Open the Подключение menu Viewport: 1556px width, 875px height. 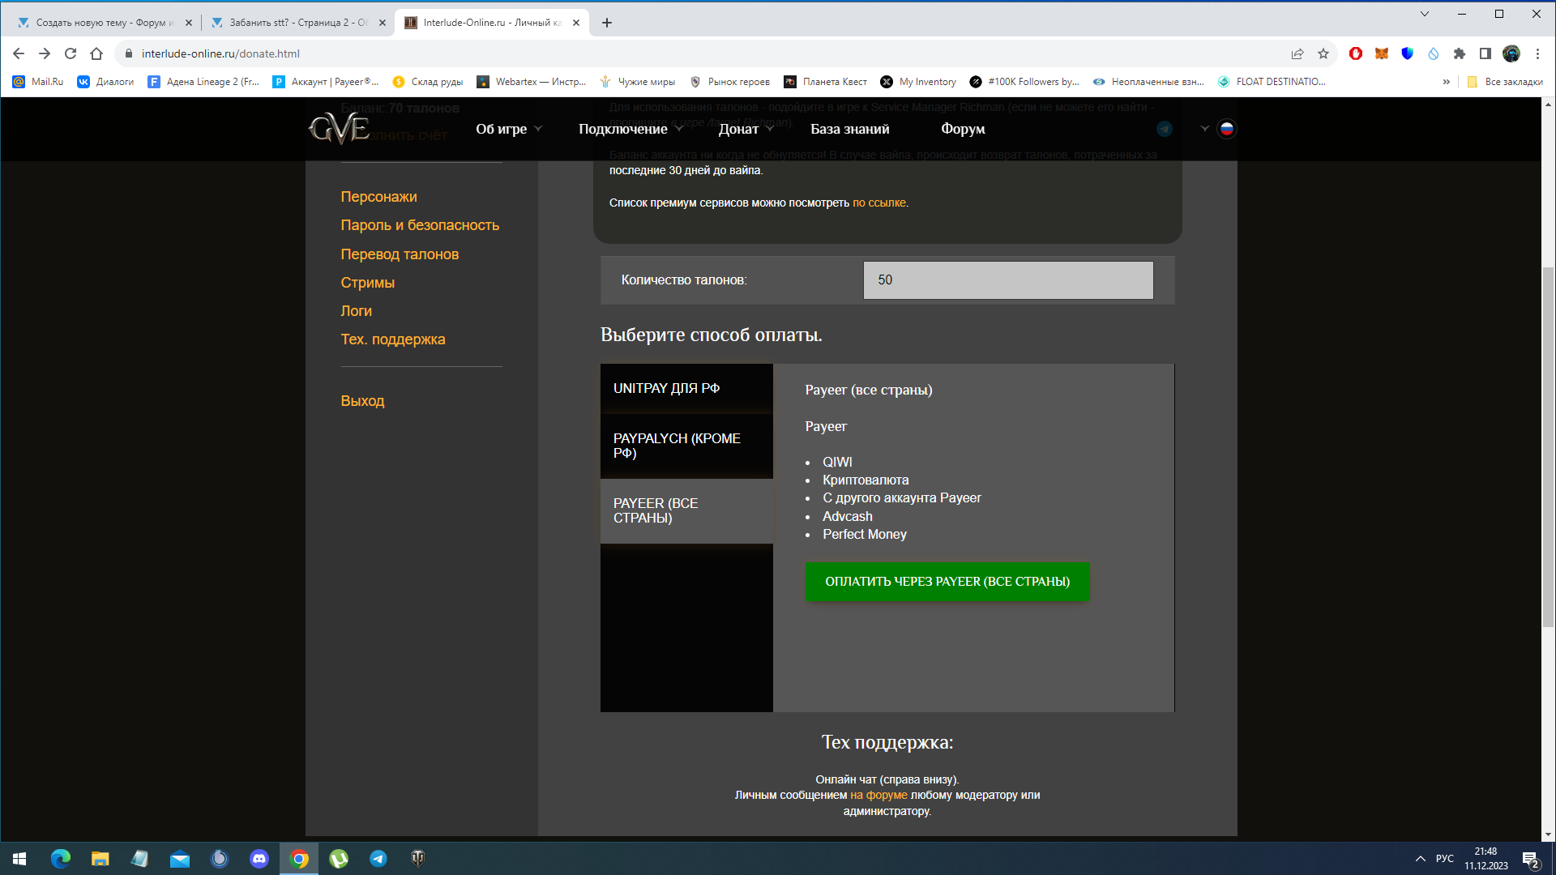tap(630, 130)
